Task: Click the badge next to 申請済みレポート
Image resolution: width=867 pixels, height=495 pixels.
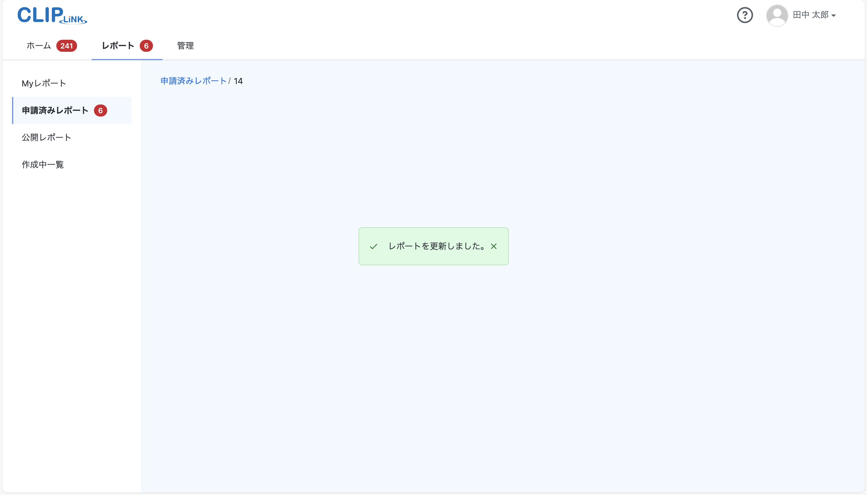Action: (x=100, y=110)
